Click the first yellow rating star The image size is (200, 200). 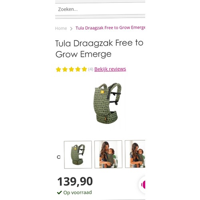tap(58, 70)
